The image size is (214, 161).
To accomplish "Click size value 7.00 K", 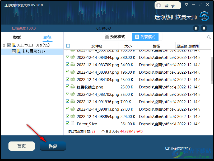I will [x=126, y=102].
